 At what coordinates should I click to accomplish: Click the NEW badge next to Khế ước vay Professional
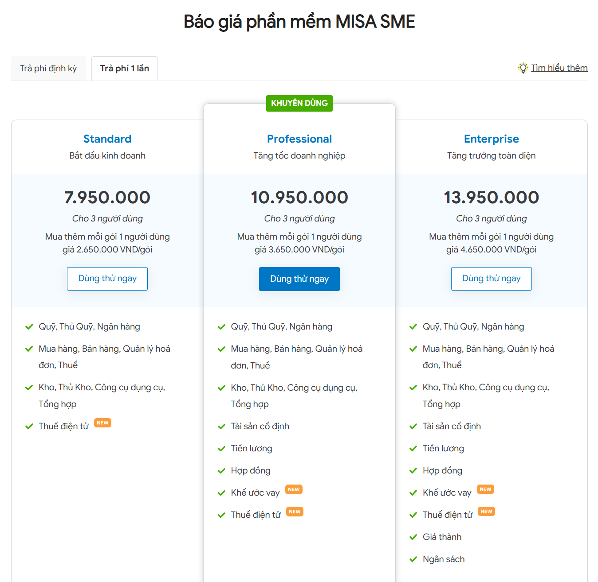294,489
